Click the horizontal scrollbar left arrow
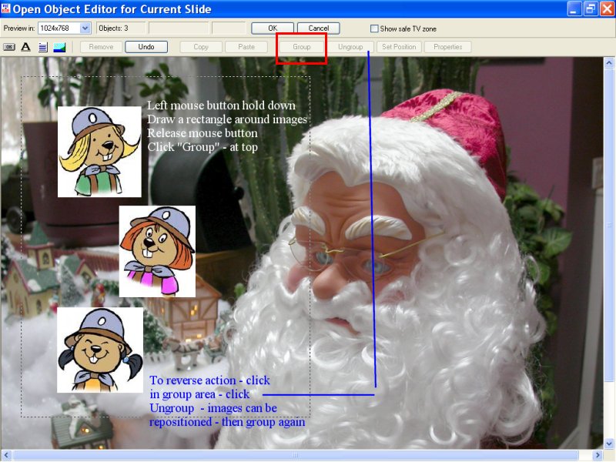The width and height of the screenshot is (616, 462). [6, 456]
